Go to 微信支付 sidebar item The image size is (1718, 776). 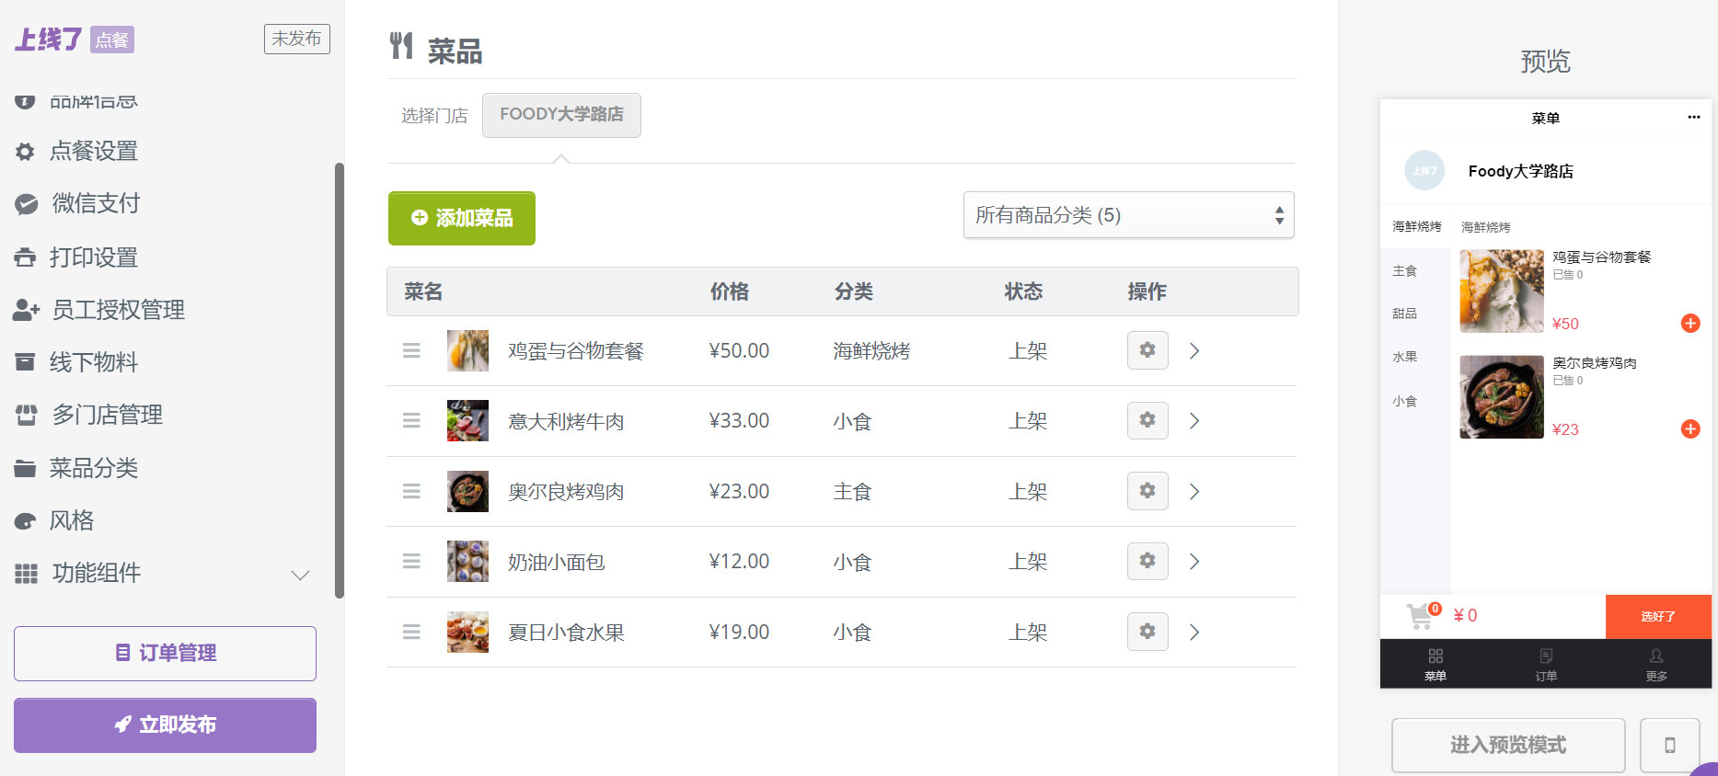coord(96,203)
